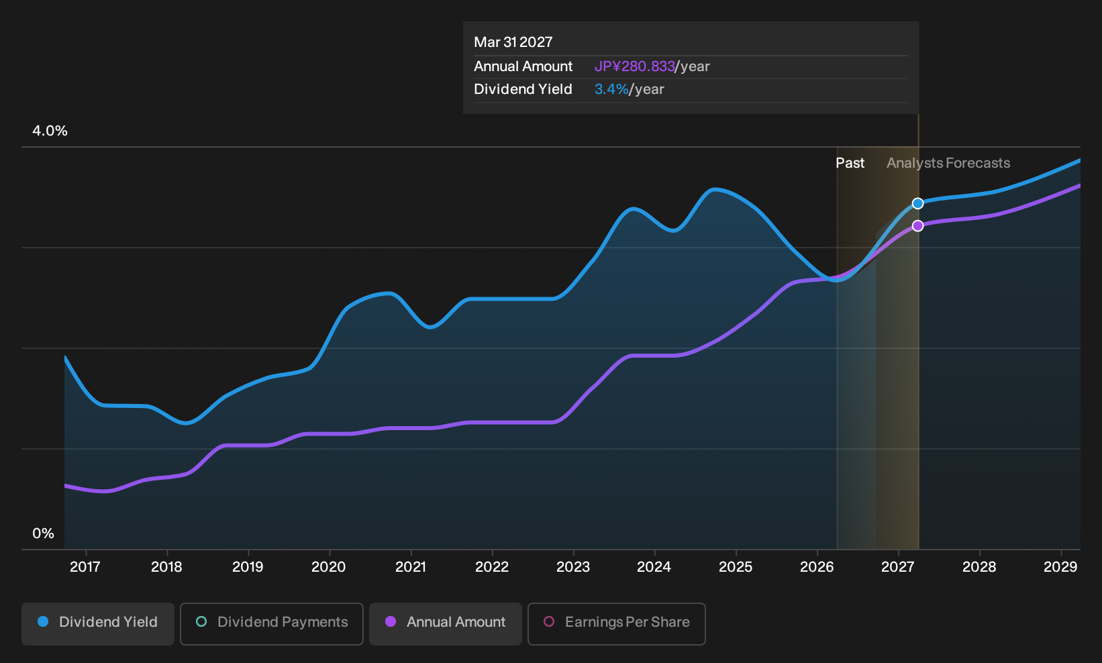Toggle the Annual Amount series
This screenshot has width=1102, height=663.
click(446, 623)
